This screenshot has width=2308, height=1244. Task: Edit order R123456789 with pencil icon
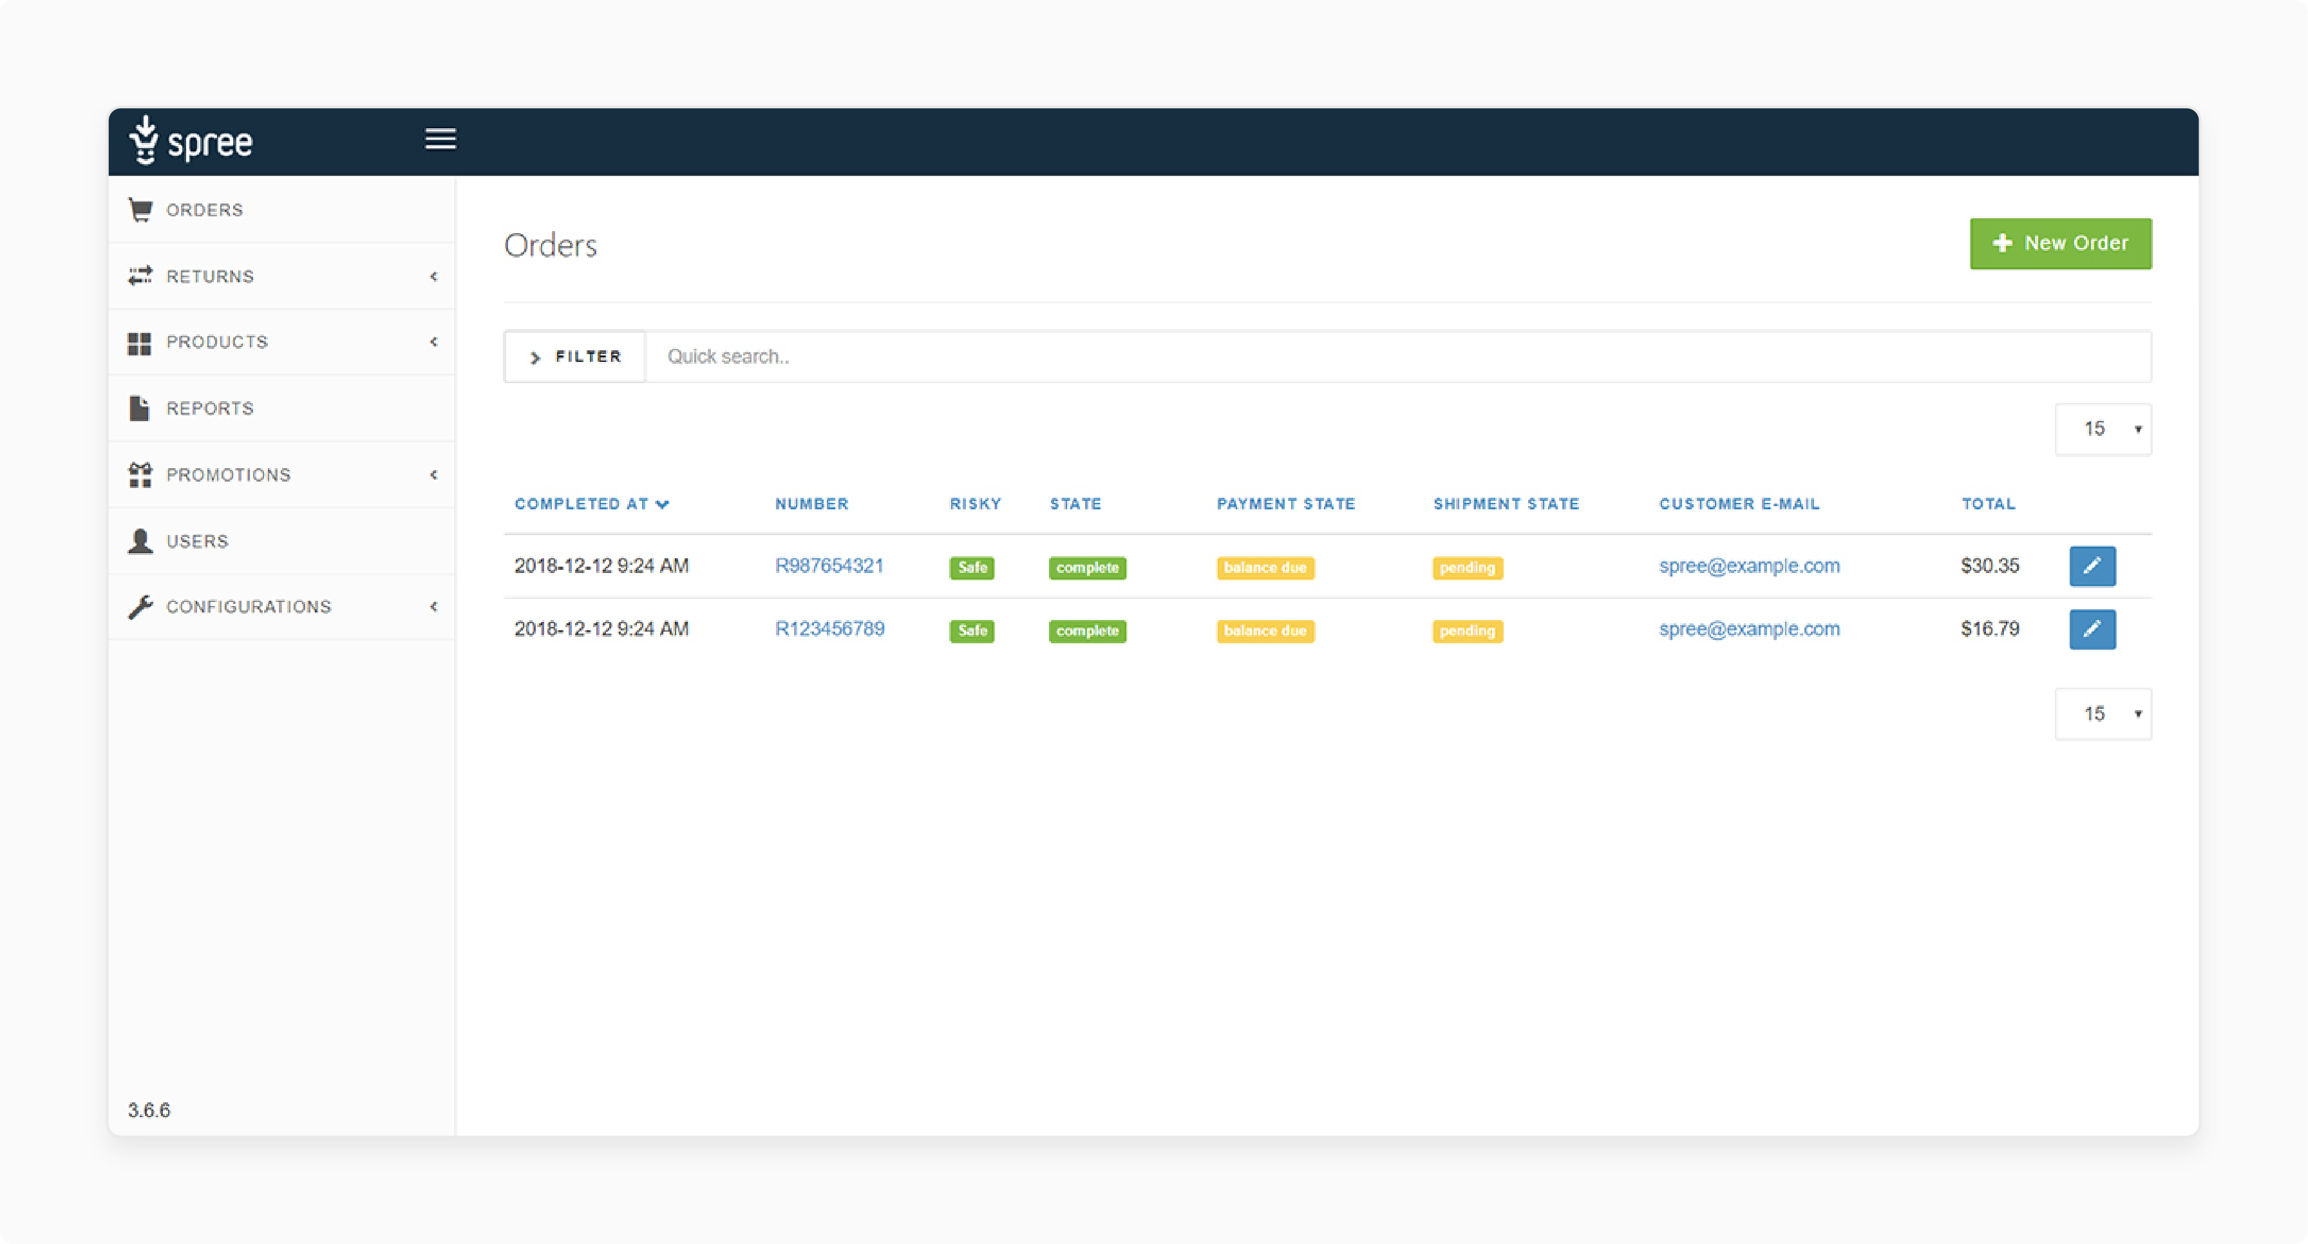[2092, 628]
